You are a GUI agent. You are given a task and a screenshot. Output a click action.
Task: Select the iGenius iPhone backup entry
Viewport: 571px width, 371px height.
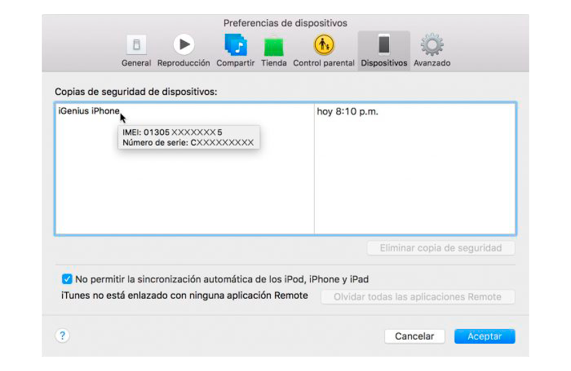tap(89, 111)
